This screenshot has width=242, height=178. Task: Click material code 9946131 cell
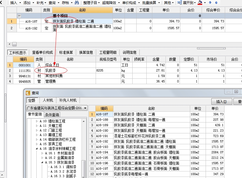click(23, 76)
